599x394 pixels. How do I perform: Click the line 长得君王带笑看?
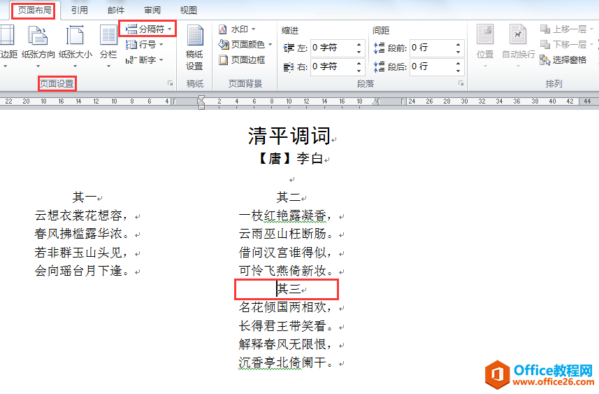(285, 326)
